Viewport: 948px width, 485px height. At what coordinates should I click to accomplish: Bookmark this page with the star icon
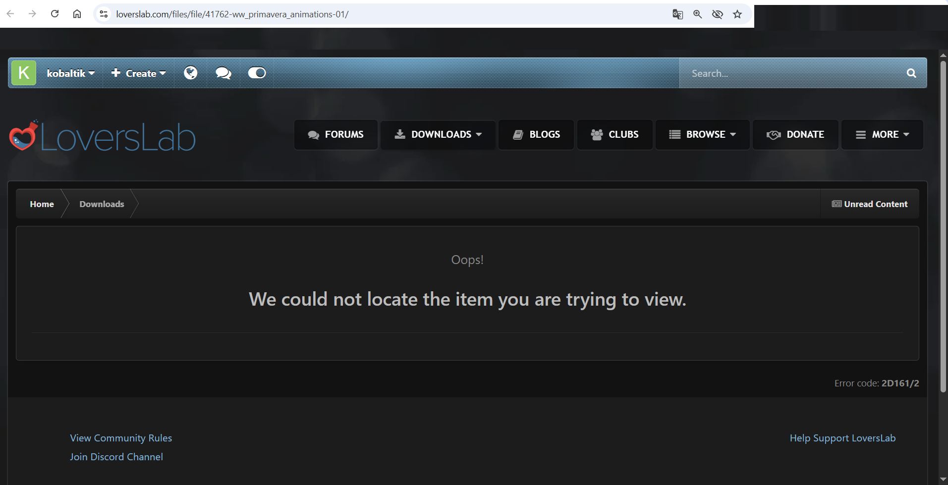click(x=737, y=14)
